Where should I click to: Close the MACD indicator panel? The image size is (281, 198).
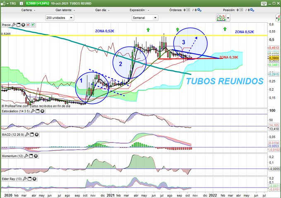coord(36,135)
